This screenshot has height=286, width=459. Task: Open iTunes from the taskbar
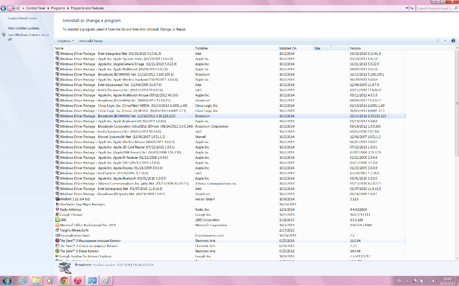78,281
